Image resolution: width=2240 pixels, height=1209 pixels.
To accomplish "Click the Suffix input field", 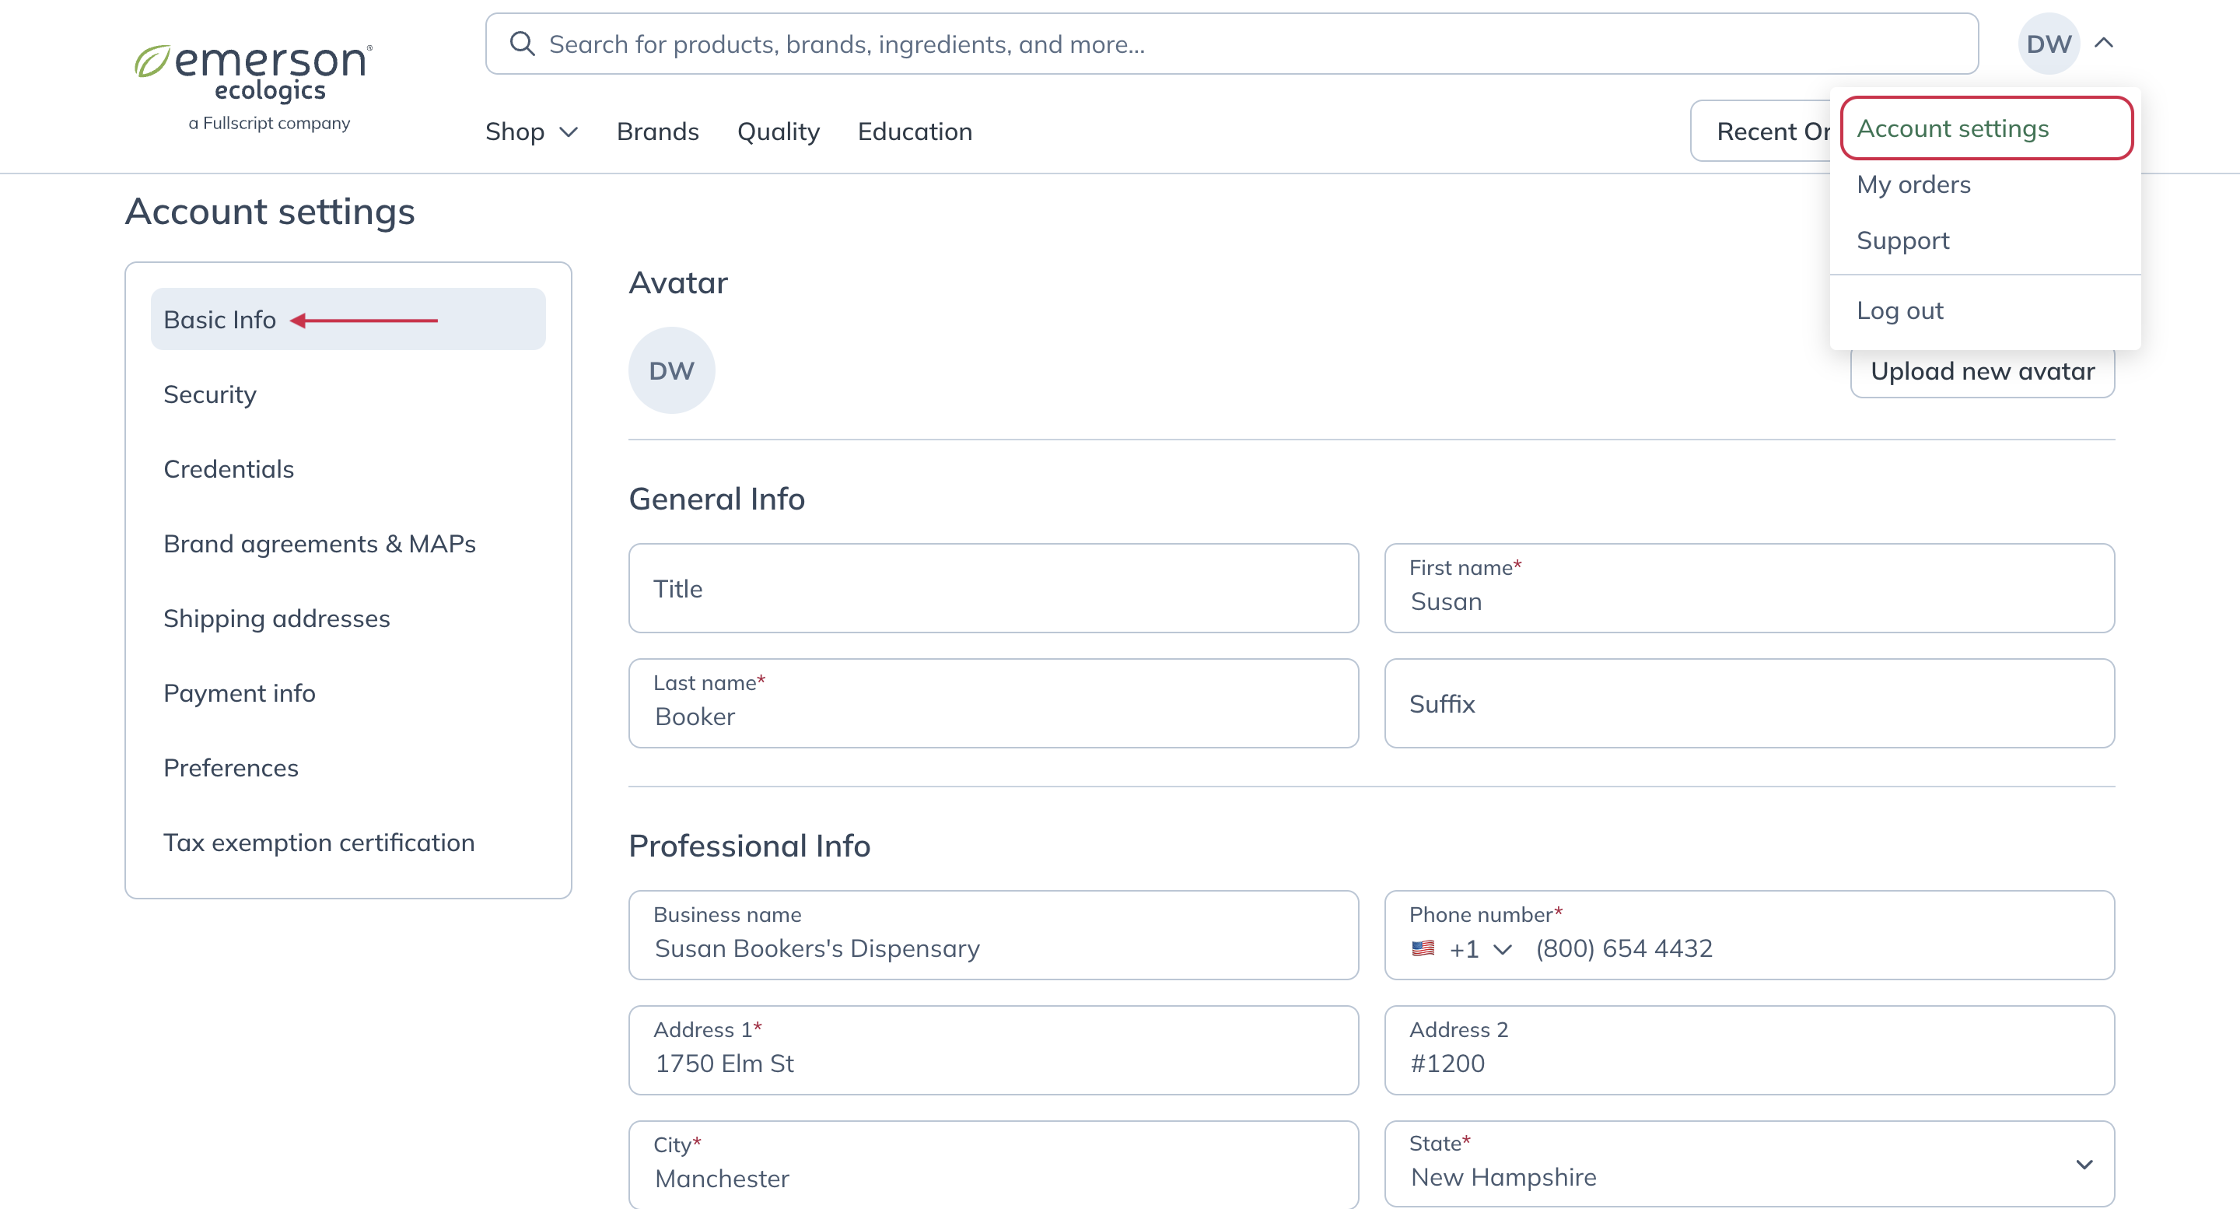I will pyautogui.click(x=1748, y=703).
